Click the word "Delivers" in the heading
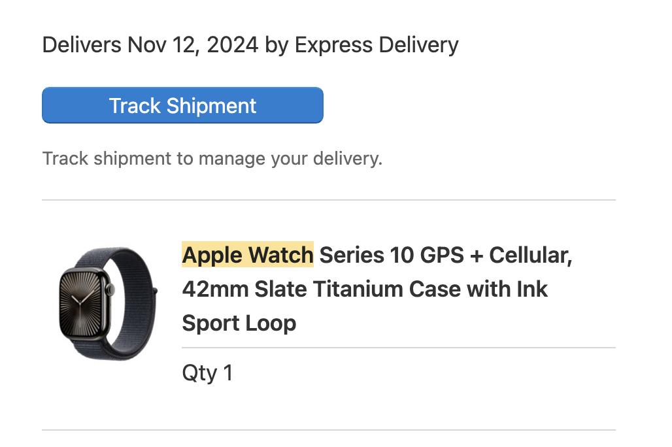This screenshot has width=672, height=447. [81, 45]
